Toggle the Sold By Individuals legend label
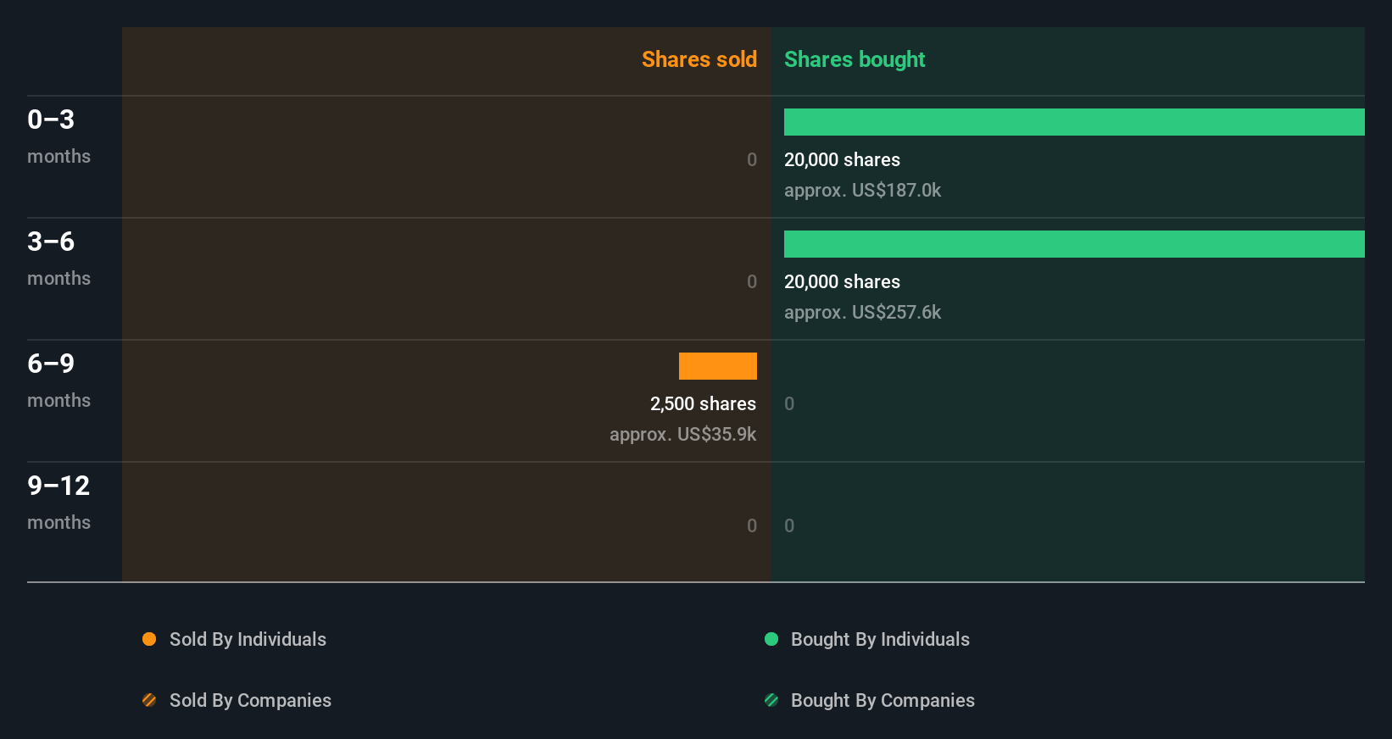Viewport: 1392px width, 739px height. click(248, 639)
